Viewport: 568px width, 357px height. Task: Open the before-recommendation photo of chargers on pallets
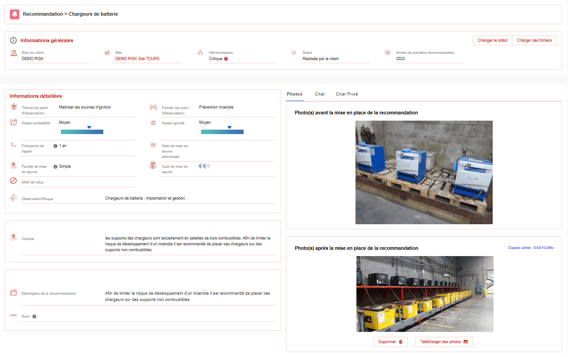pos(424,172)
